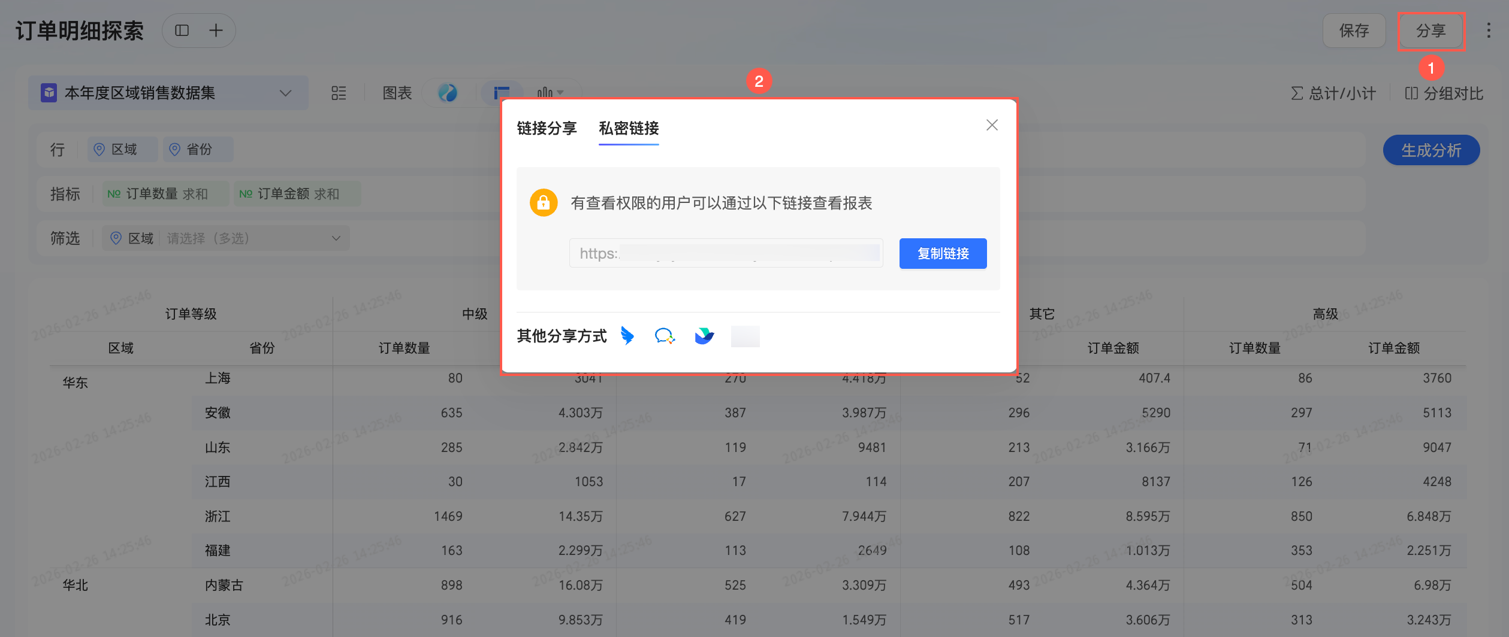Image resolution: width=1509 pixels, height=637 pixels.
Task: Click the 16.08万 value in 内蒙古 row
Action: (580, 585)
